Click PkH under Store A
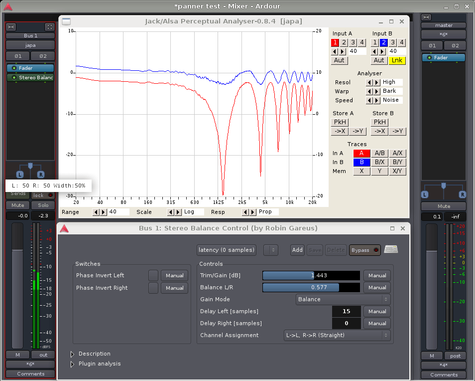Viewport: 475px width, 381px height. pos(340,122)
